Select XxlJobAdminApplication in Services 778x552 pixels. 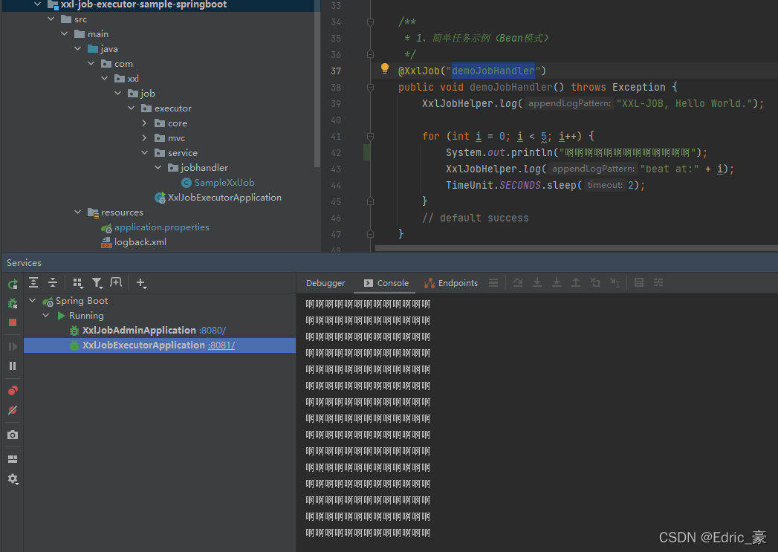[x=139, y=331]
